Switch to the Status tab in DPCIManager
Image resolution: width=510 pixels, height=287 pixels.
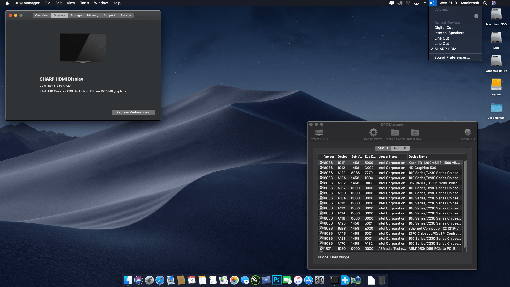(x=383, y=148)
